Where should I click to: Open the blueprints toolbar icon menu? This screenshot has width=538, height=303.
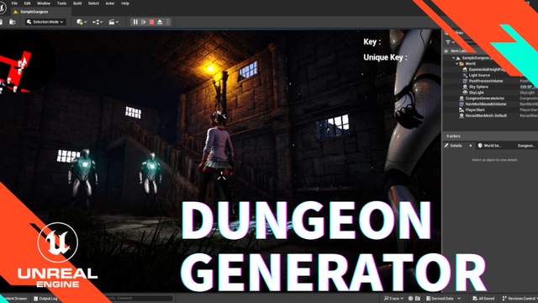(98, 22)
